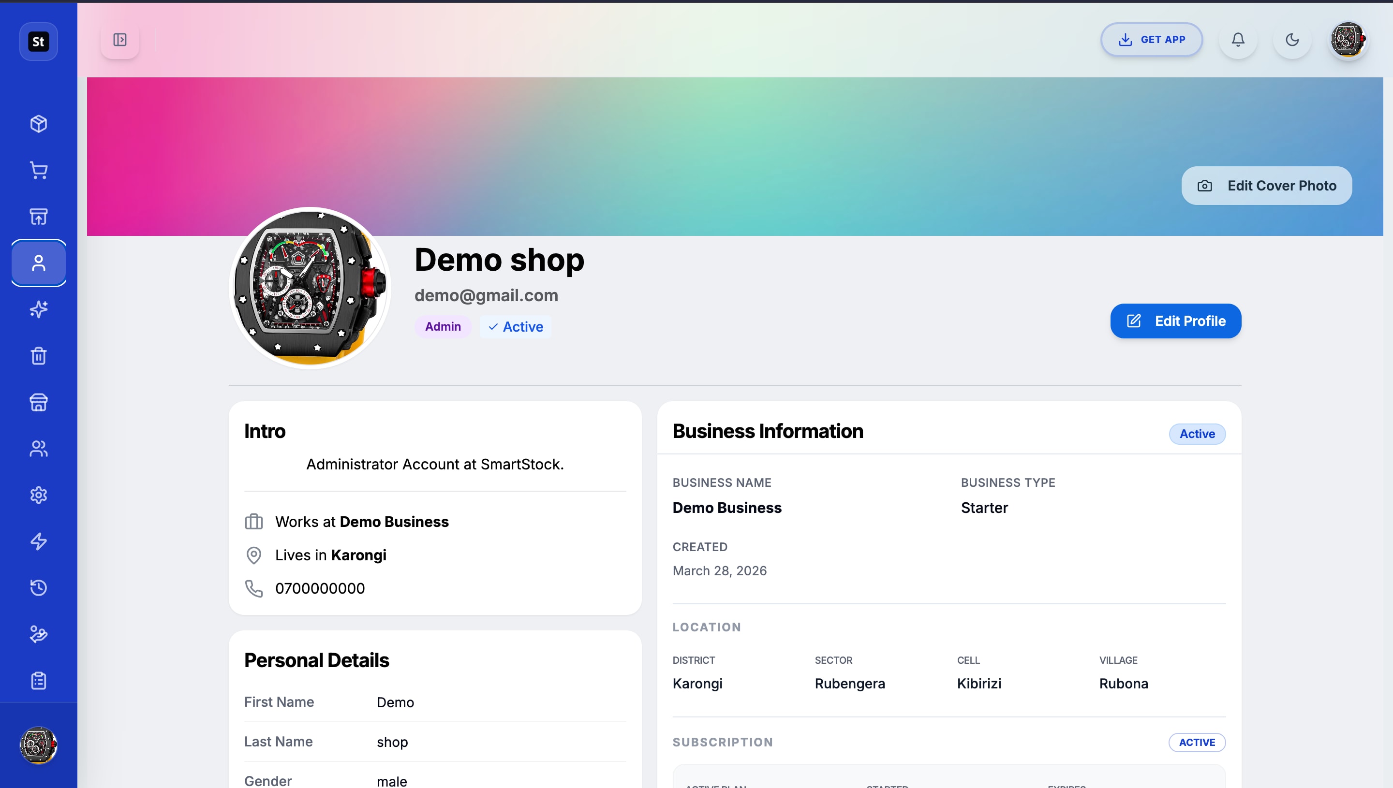Open the Settings gear in sidebar
This screenshot has width=1393, height=788.
(x=38, y=495)
